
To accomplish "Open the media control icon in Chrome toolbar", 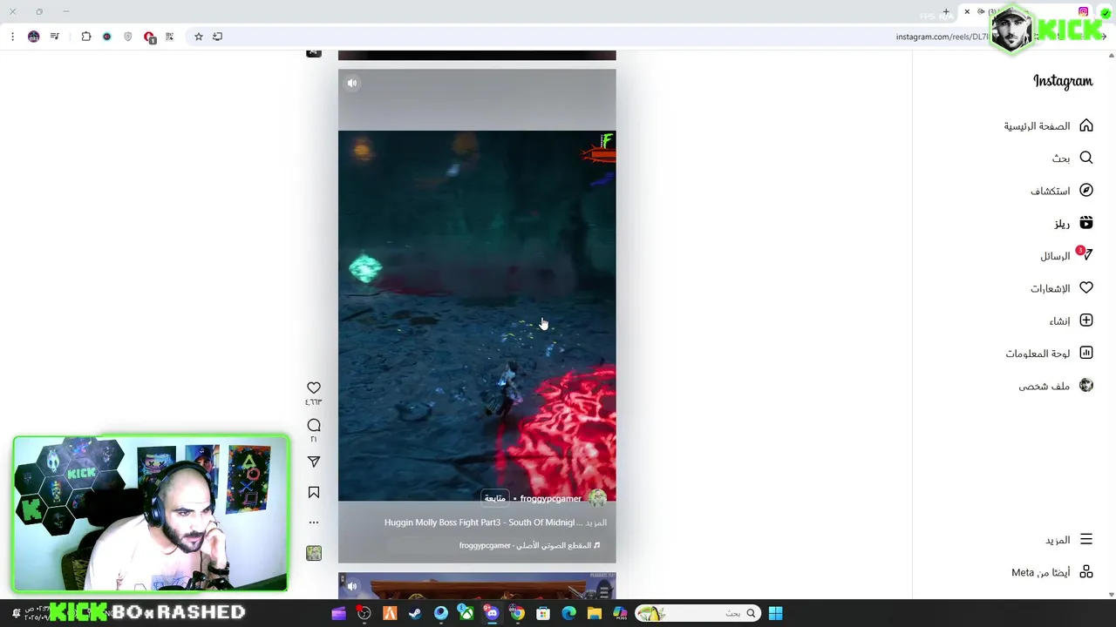I will pyautogui.click(x=55, y=37).
